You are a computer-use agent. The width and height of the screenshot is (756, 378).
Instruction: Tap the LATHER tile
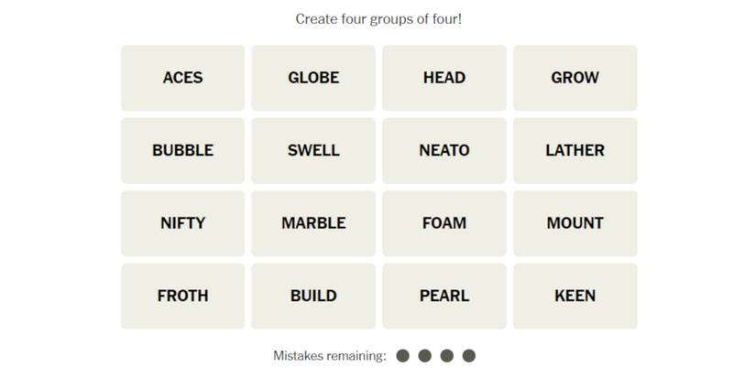pyautogui.click(x=575, y=150)
